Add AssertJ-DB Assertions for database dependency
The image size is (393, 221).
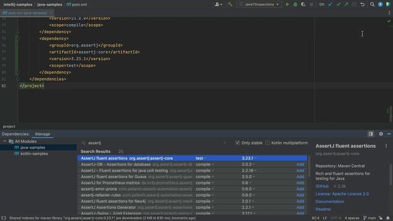pyautogui.click(x=300, y=165)
